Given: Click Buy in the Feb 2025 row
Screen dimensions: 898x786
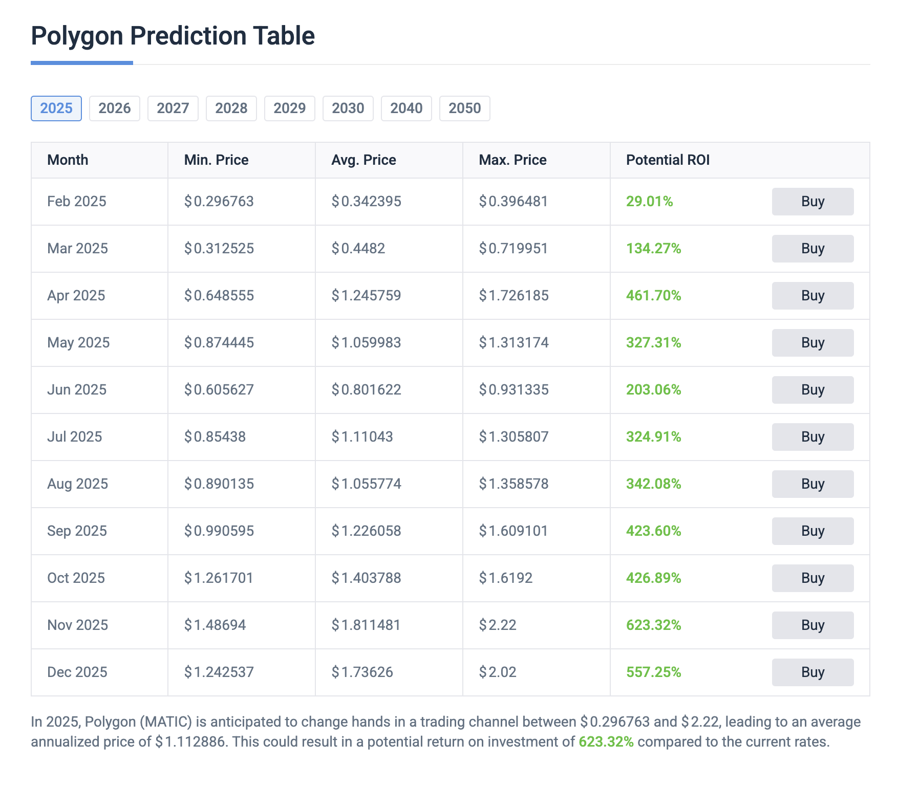Looking at the screenshot, I should [813, 202].
